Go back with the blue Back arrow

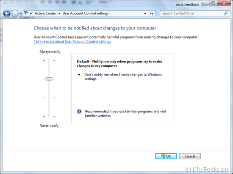point(7,14)
